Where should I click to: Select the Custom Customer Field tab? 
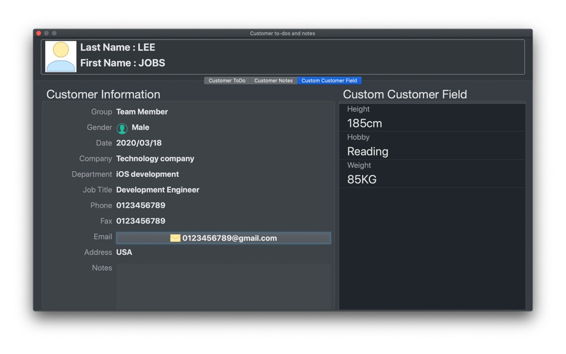coord(329,80)
